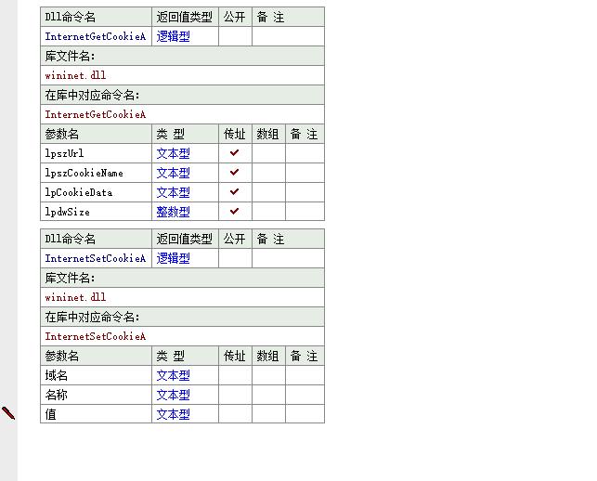Screen dimensions: 597x481
Task: Toggle the 传址 checkmark for lpCookieData
Action: click(x=235, y=191)
